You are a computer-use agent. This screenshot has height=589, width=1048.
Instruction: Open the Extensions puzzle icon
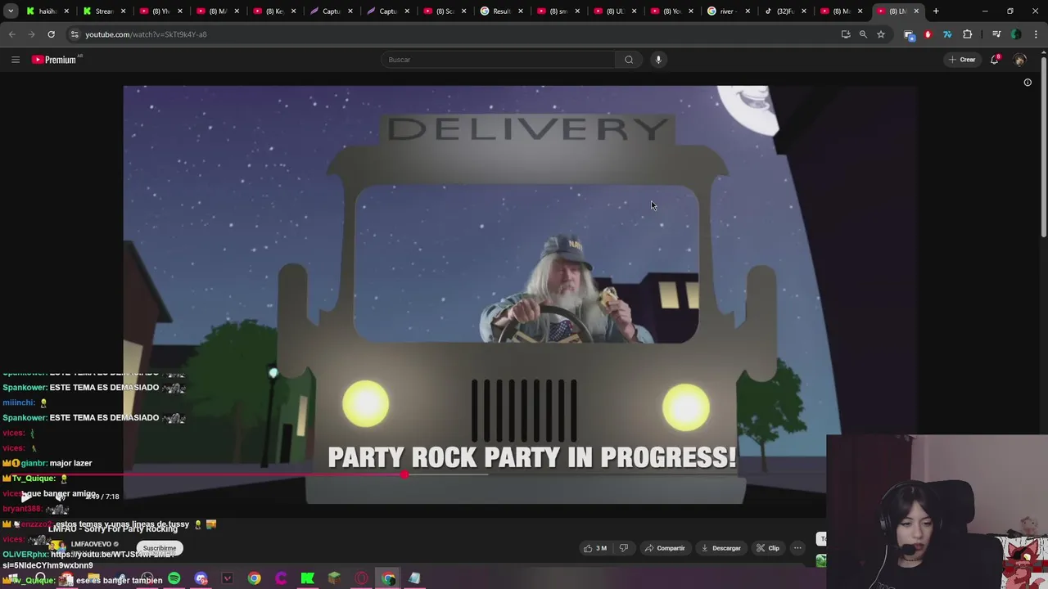pos(968,34)
